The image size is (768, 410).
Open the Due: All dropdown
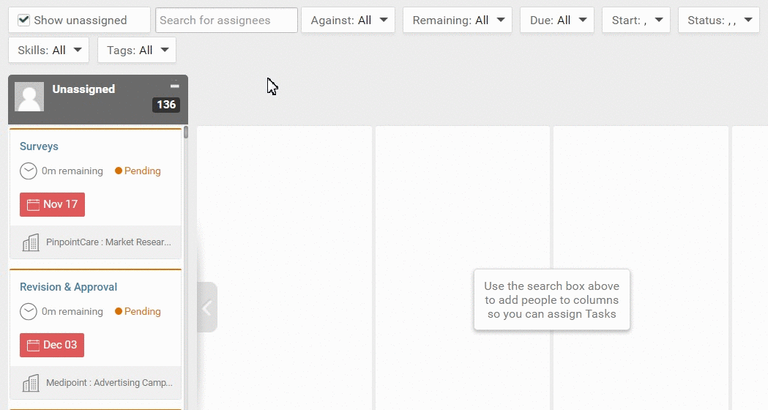pyautogui.click(x=557, y=20)
